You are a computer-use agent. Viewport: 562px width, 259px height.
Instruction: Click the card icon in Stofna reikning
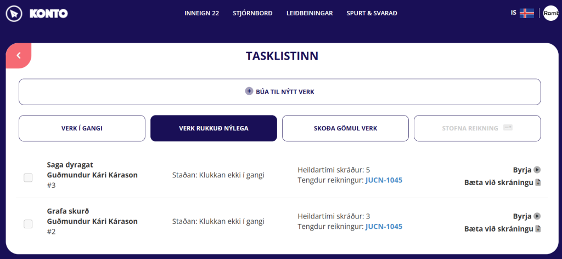[x=508, y=128]
